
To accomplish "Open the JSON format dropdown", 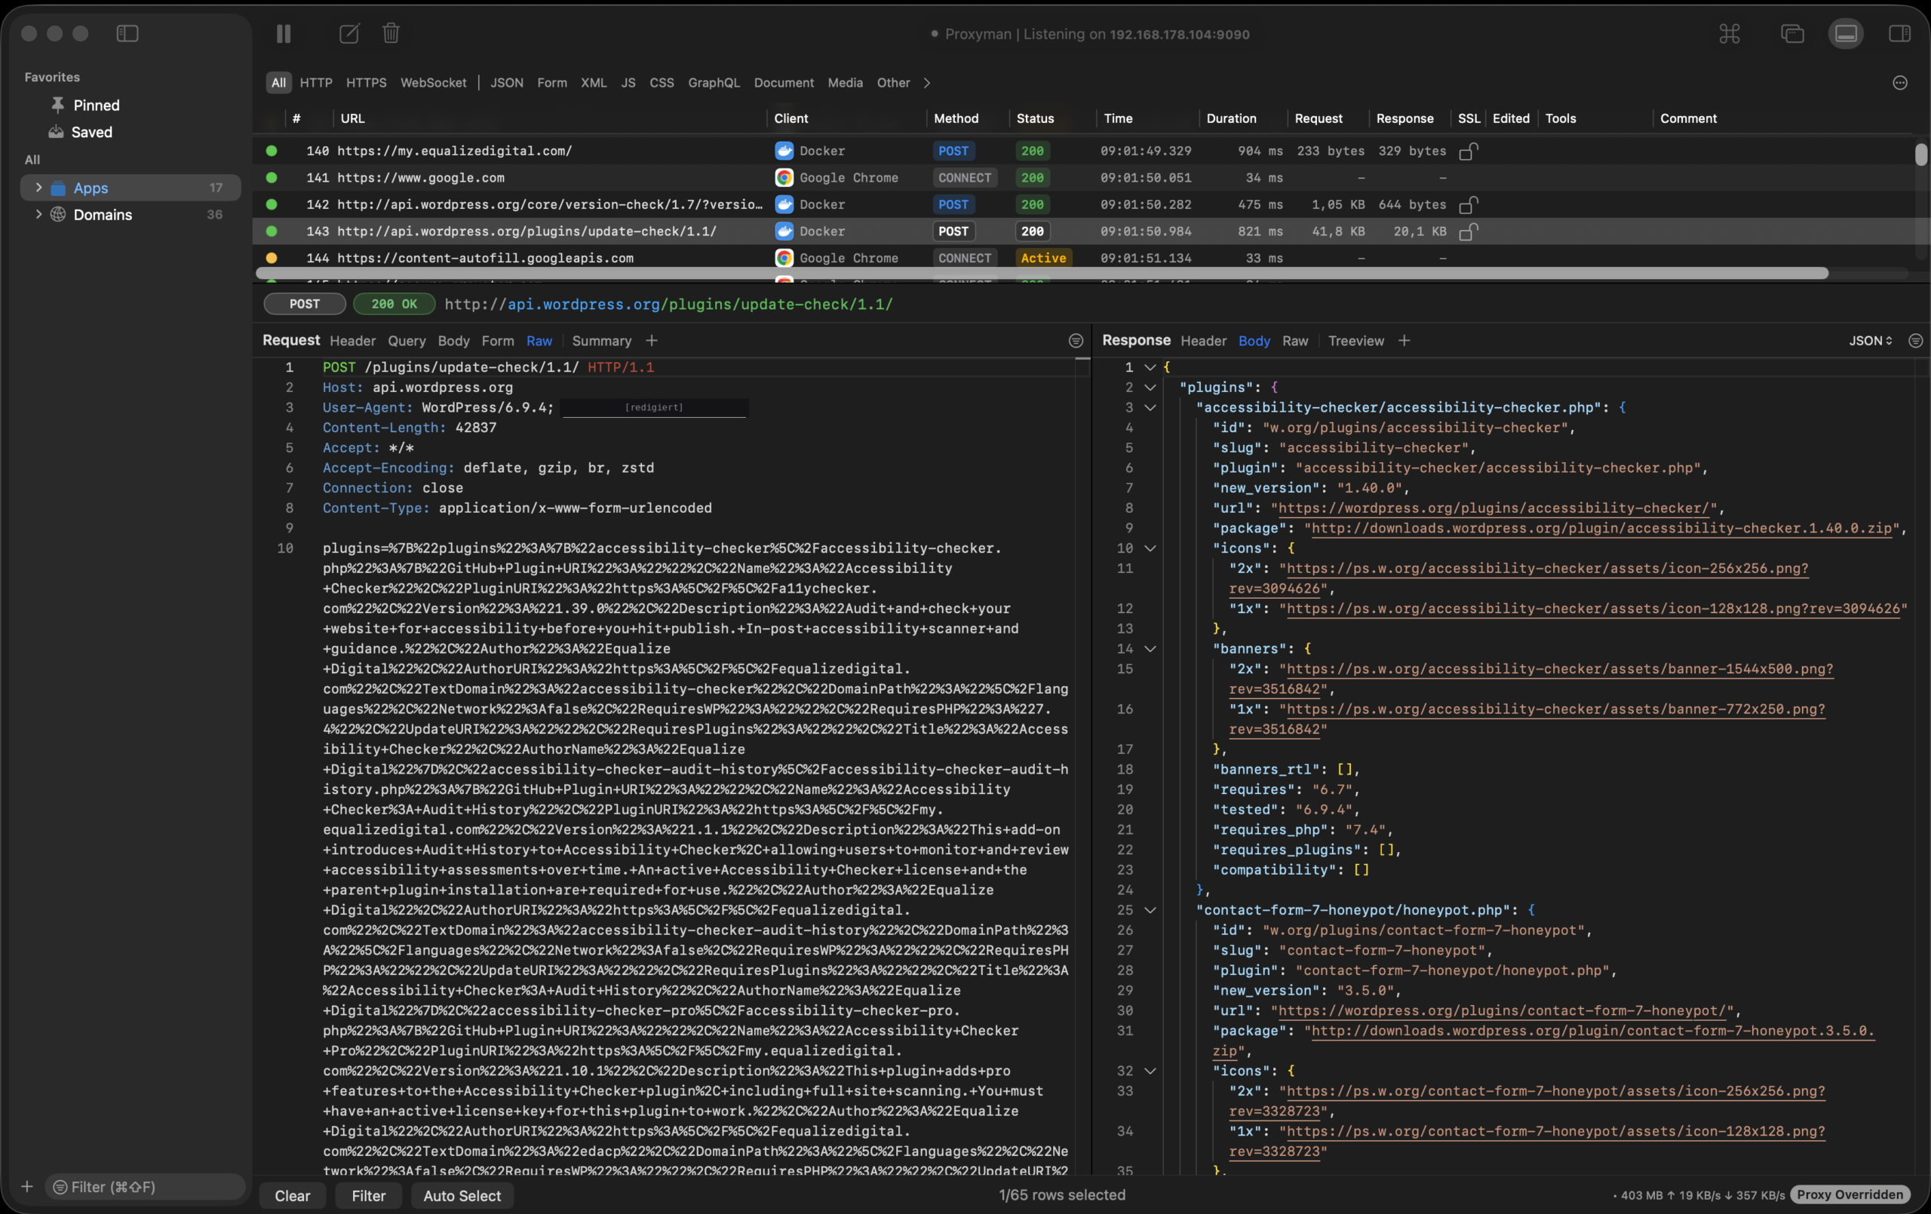I will coord(1871,341).
